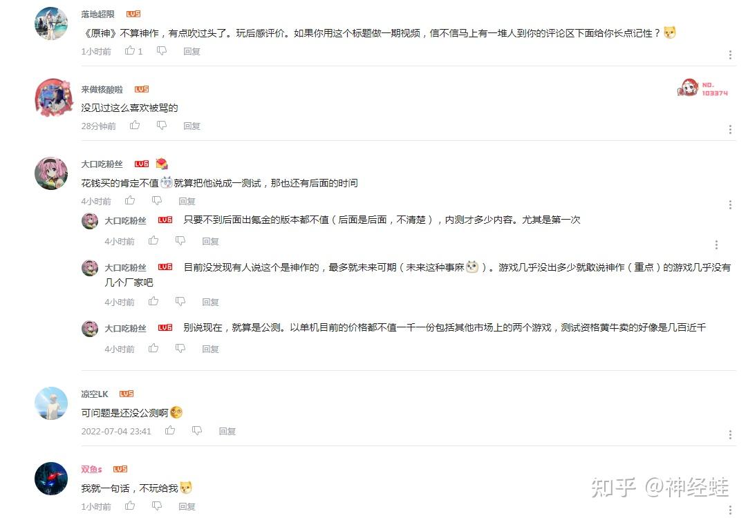The height and width of the screenshot is (518, 748).
Task: Reply to 落地超限's comment
Action: (191, 51)
